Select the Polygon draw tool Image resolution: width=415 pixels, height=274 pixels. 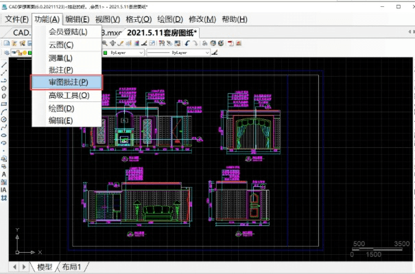4,87
